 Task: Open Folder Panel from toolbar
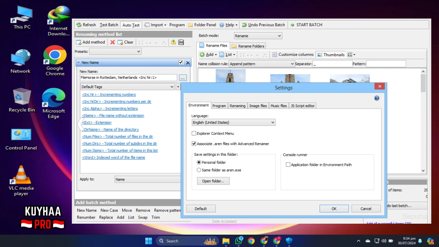pyautogui.click(x=202, y=25)
